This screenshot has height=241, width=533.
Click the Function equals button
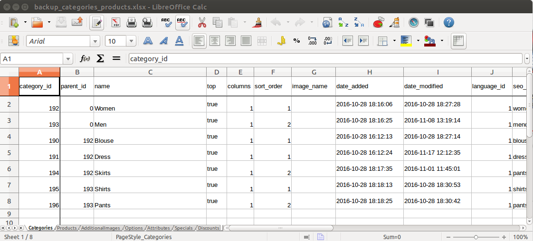point(116,59)
